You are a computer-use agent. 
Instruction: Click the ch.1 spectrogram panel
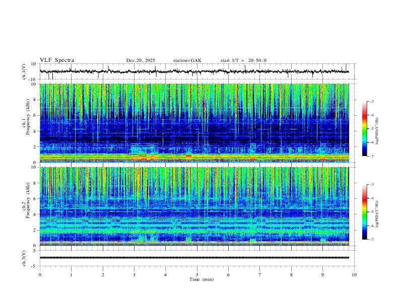194,123
